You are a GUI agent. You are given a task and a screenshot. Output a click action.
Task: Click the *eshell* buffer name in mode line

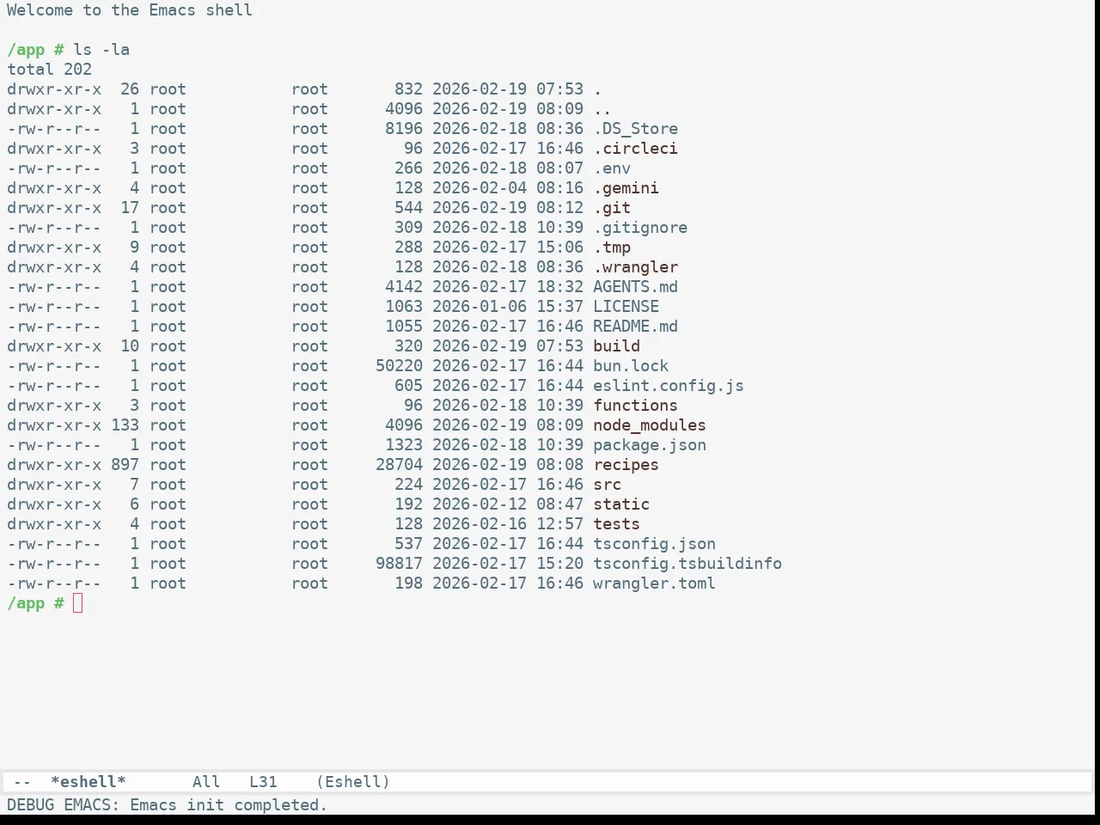(x=89, y=782)
